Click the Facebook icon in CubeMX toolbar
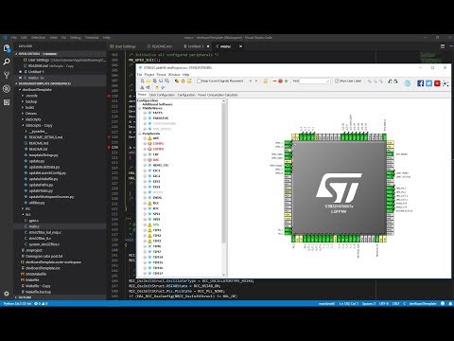Screen dimensions: 454x341 click(420, 83)
